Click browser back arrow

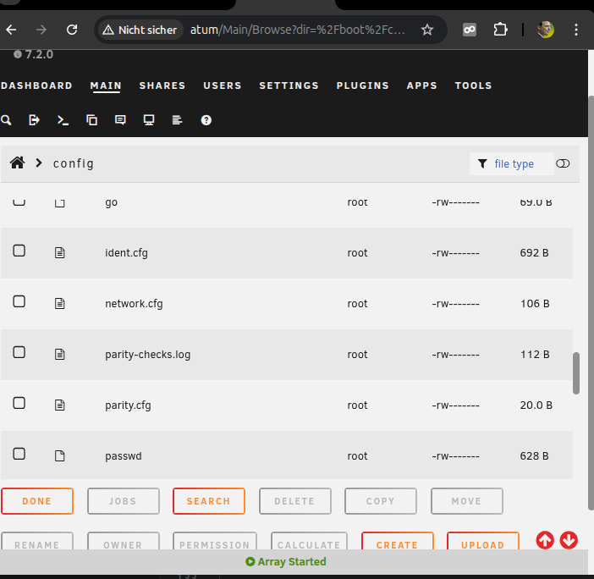pos(11,30)
